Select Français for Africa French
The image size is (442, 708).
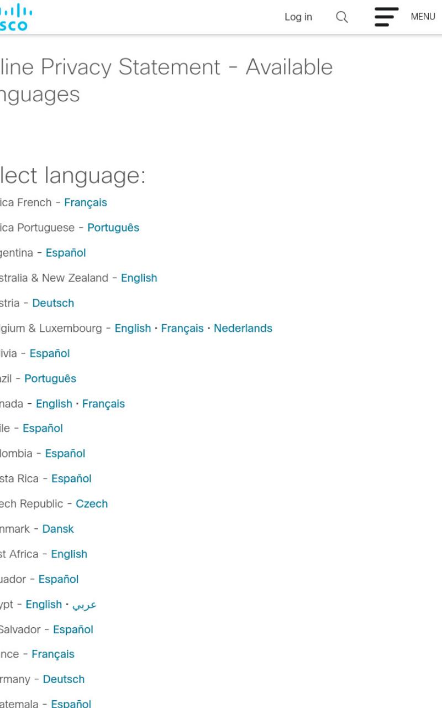[86, 202]
